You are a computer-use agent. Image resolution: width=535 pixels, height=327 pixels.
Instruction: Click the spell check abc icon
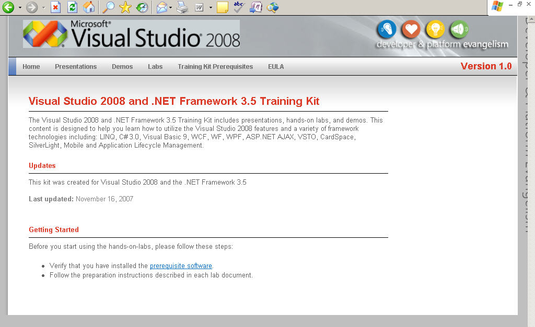click(x=239, y=7)
